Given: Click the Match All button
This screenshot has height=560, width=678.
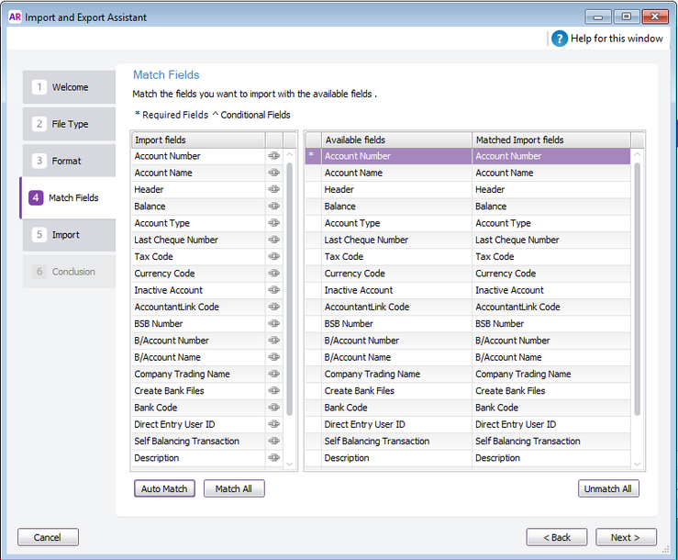Looking at the screenshot, I should click(233, 489).
